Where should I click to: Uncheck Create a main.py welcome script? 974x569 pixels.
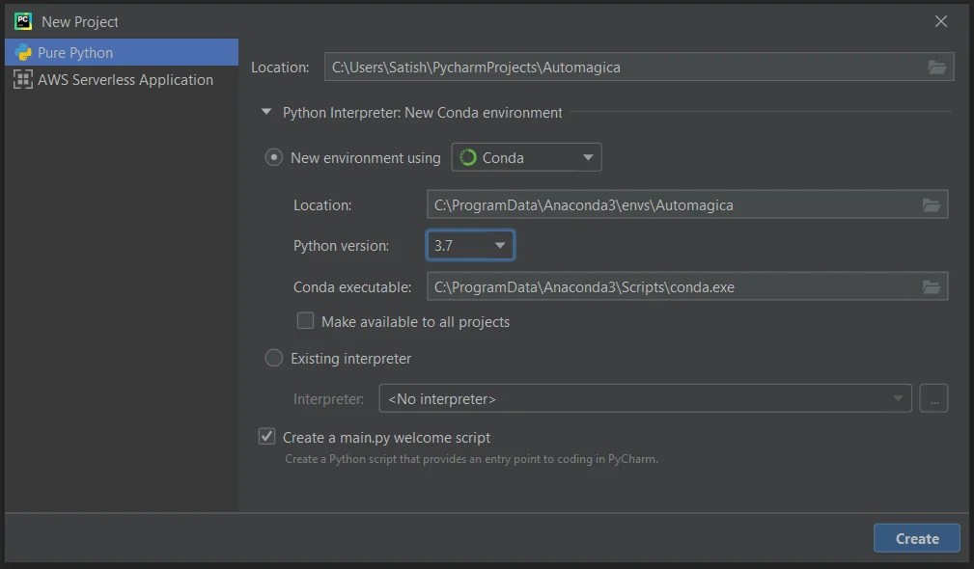pos(267,436)
